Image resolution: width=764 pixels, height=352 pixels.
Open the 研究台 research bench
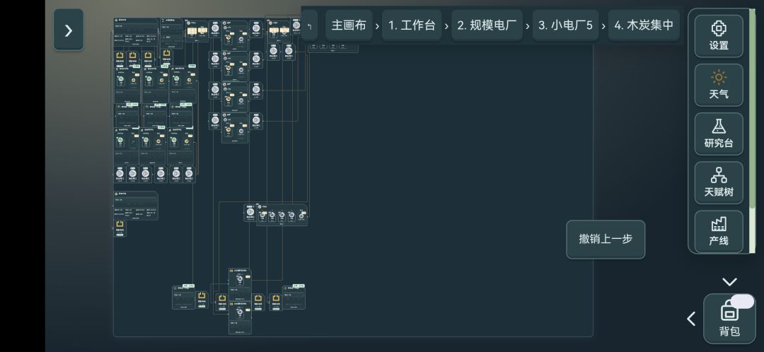(719, 134)
